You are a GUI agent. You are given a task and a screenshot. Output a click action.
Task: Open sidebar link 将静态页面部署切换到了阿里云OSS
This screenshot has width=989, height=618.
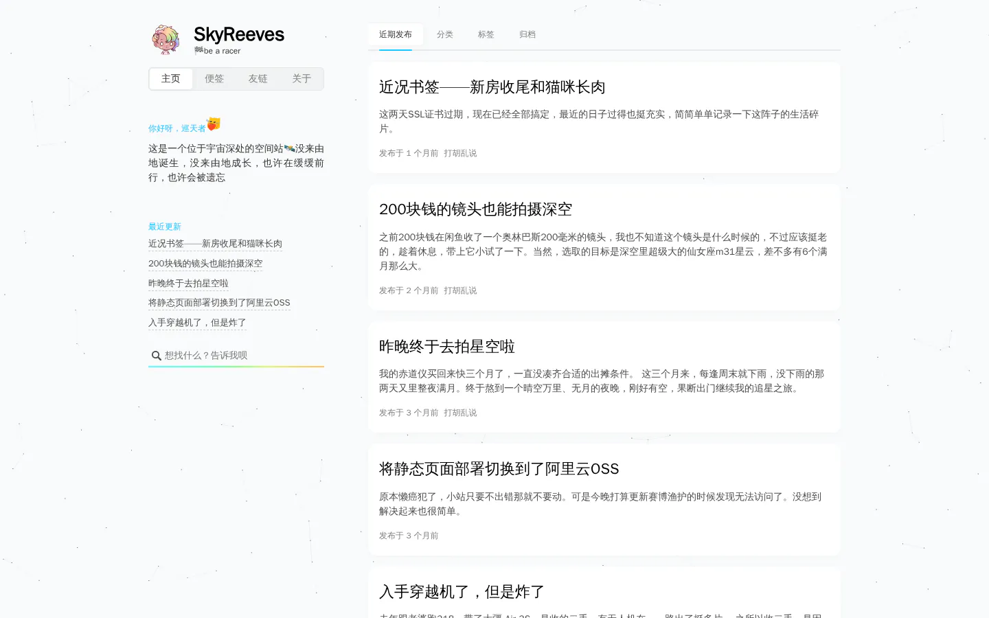[219, 303]
